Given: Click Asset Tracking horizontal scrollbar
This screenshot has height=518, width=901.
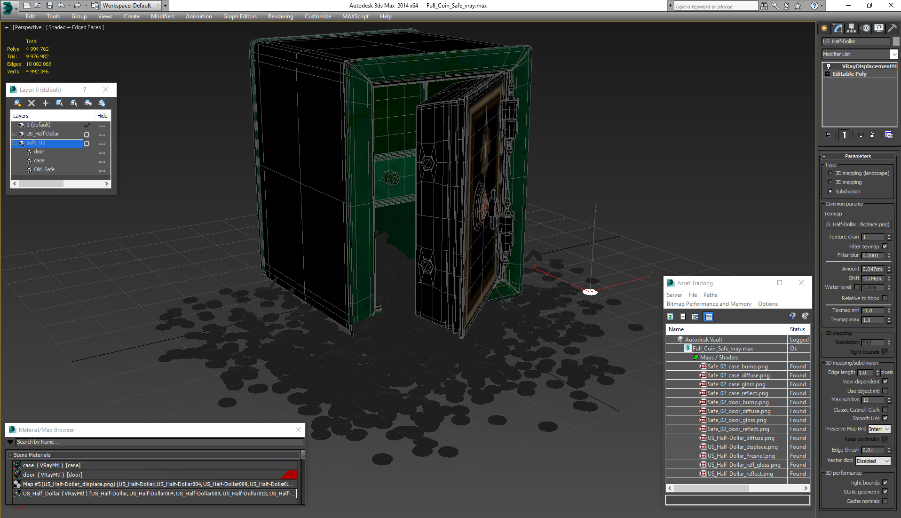Looking at the screenshot, I should tap(737, 488).
